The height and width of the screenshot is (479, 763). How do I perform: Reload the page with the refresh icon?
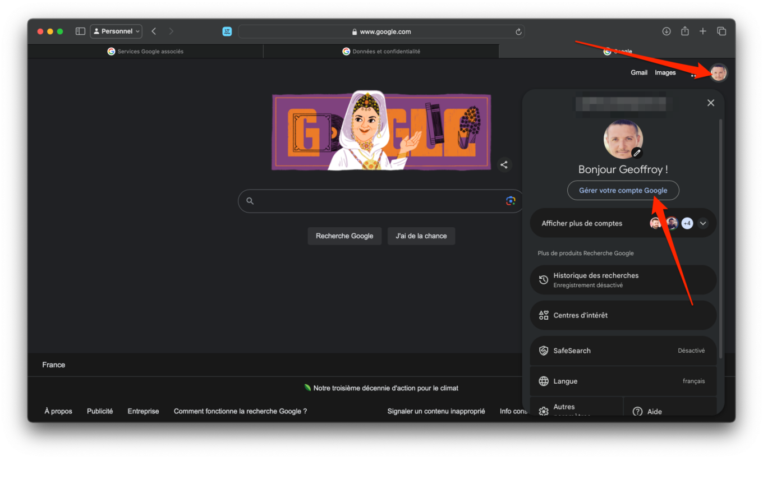point(518,32)
